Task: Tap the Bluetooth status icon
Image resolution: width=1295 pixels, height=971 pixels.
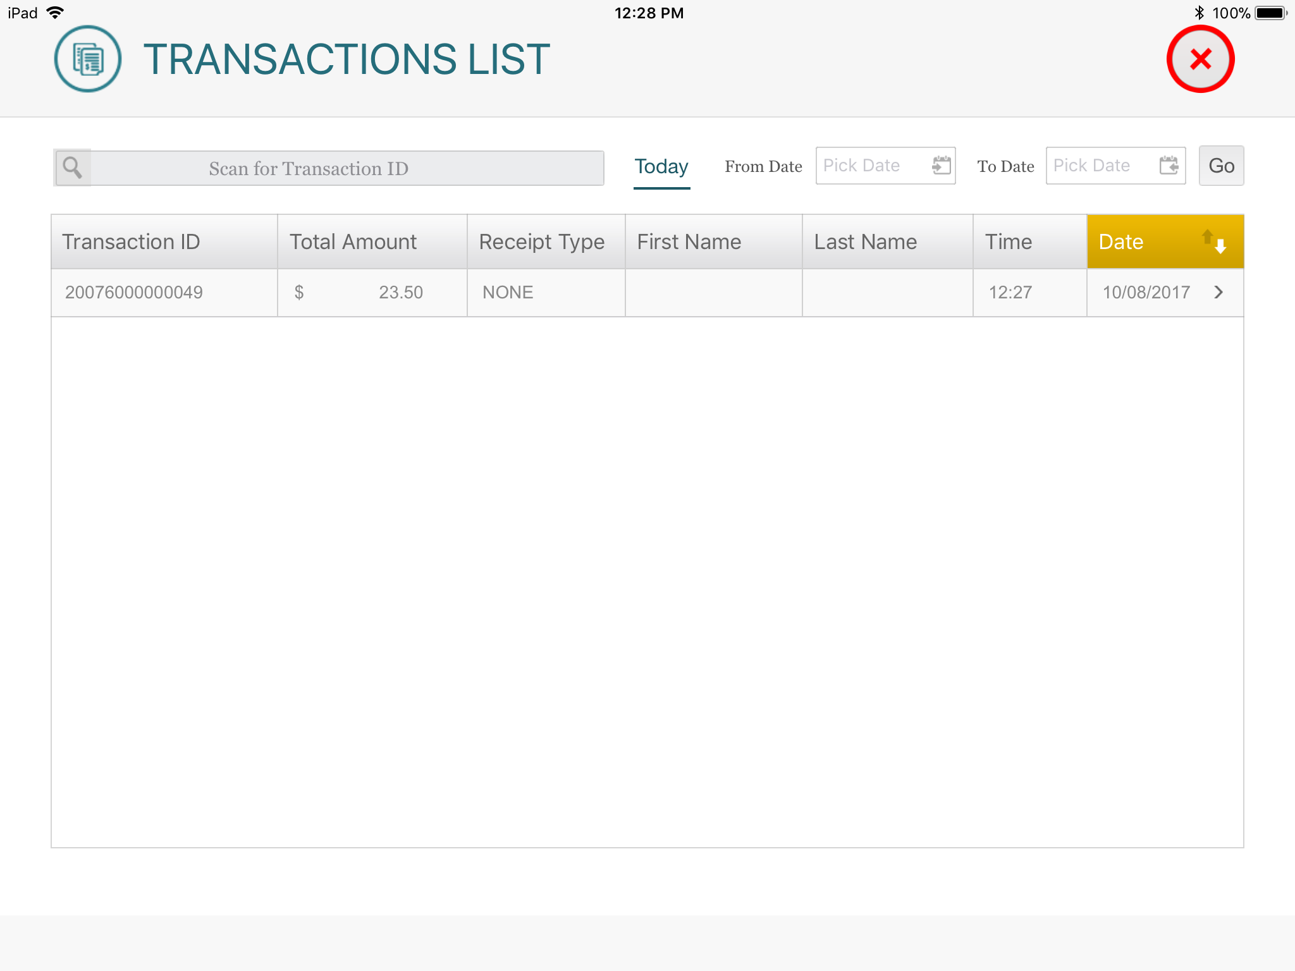Action: click(1198, 12)
